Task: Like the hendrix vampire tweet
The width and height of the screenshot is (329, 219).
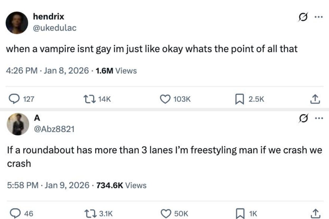Action: pos(165,99)
